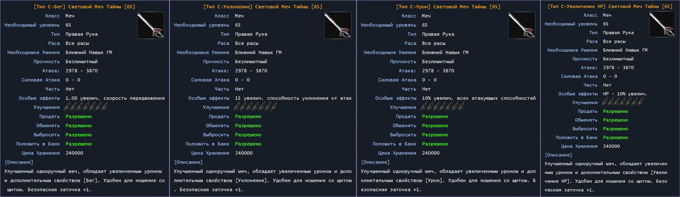This screenshot has height=197, width=680.
Task: Click 'Все расы' race value in Увеличение HP tooltip
Action: [614, 41]
